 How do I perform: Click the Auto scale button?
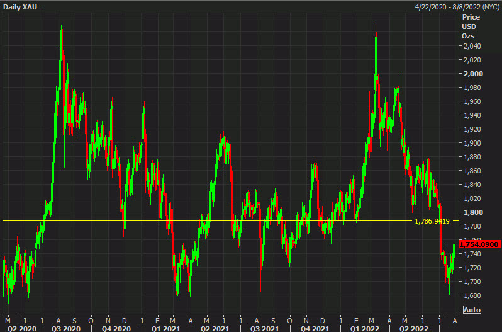point(472,310)
